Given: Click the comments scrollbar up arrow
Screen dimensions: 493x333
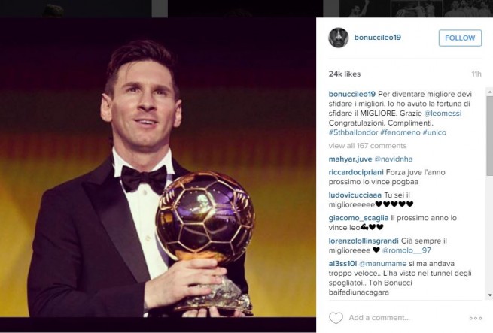Looking at the screenshot, I should click(x=489, y=92).
